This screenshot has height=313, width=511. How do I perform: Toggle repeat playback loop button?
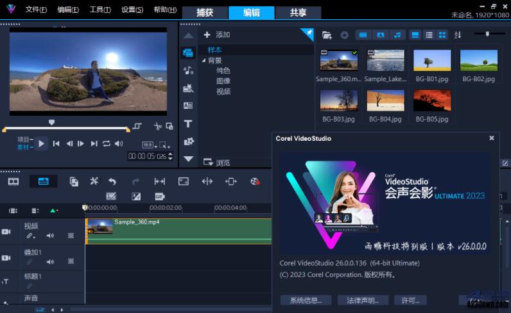coord(107,144)
